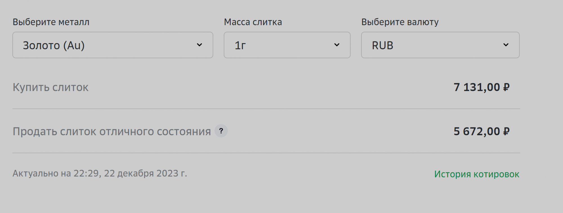Click the Актуально на 22:29 timestamp text
This screenshot has width=563, height=213.
(100, 173)
